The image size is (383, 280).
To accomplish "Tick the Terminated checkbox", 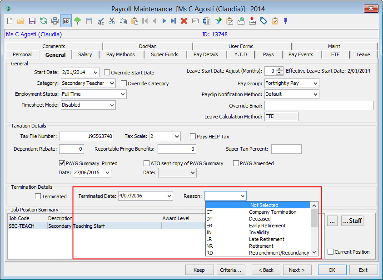I will [x=38, y=196].
